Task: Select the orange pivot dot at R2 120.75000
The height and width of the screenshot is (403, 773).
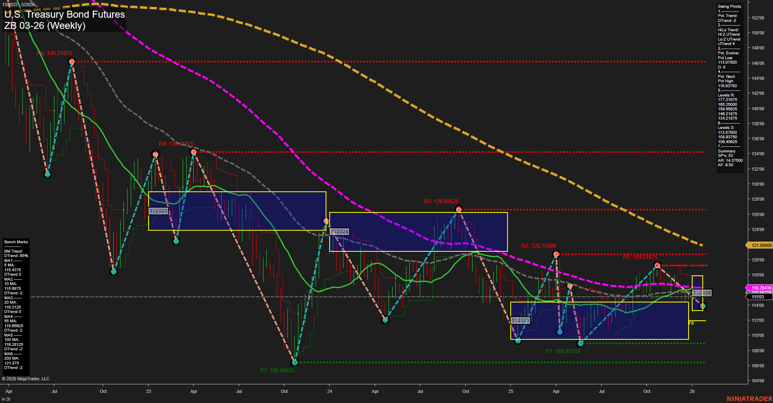Action: 556,254
